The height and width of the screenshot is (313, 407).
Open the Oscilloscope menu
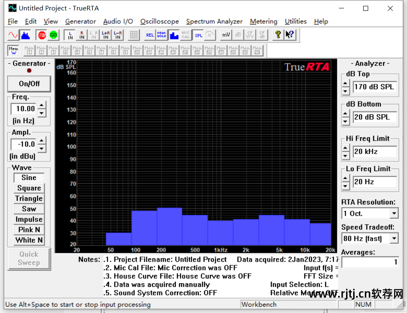pyautogui.click(x=159, y=21)
